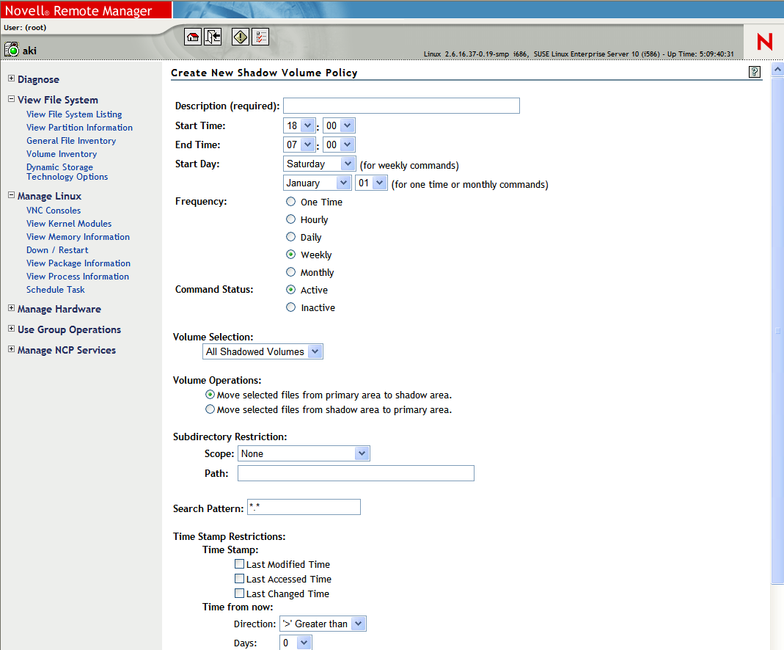Screen dimensions: 784x650
Task: Open the End Time minutes dropdown
Action: (x=339, y=145)
